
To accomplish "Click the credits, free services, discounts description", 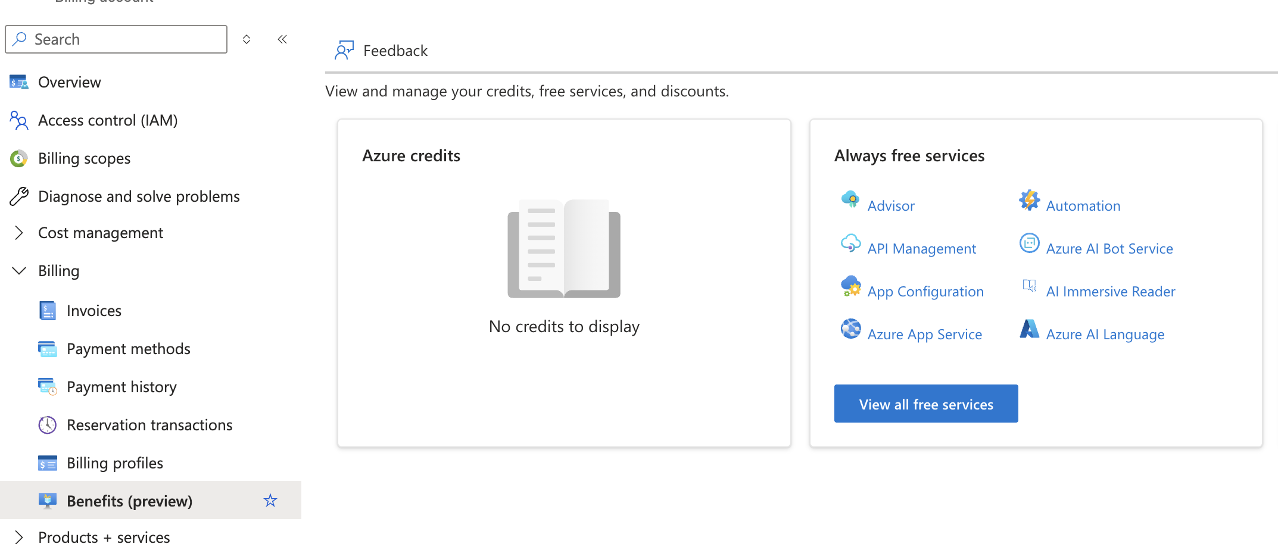I will 527,91.
